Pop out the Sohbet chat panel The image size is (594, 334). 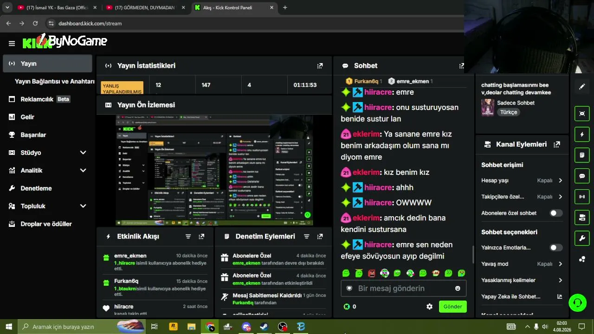[461, 66]
